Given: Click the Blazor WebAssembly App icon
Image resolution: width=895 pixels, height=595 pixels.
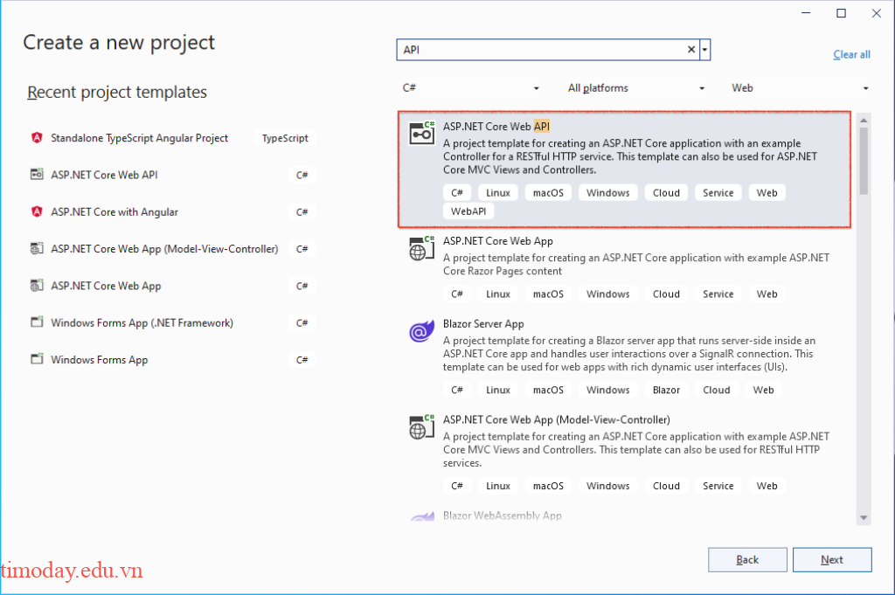Looking at the screenshot, I should coord(421,516).
